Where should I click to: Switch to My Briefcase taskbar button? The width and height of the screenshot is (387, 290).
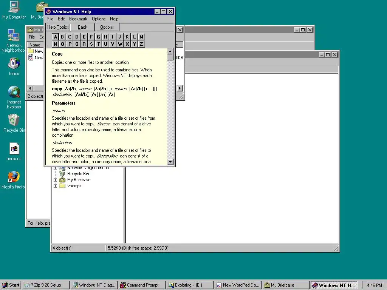(x=286, y=285)
